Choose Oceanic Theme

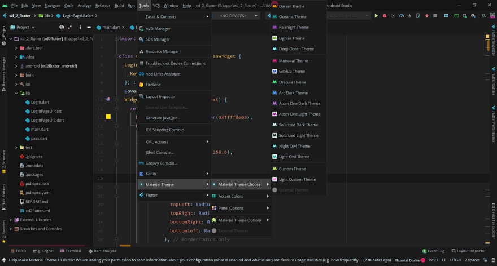[x=299, y=17]
